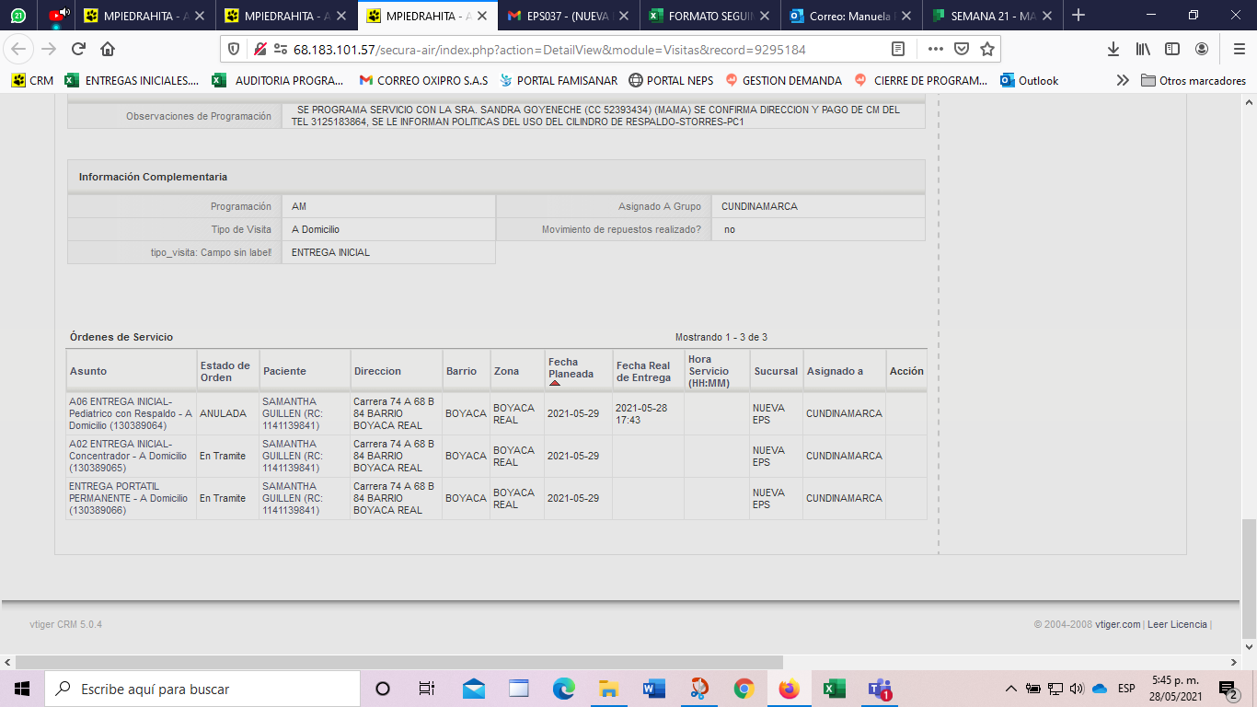Reload the current page
Image resolution: width=1257 pixels, height=707 pixels.
tap(78, 49)
